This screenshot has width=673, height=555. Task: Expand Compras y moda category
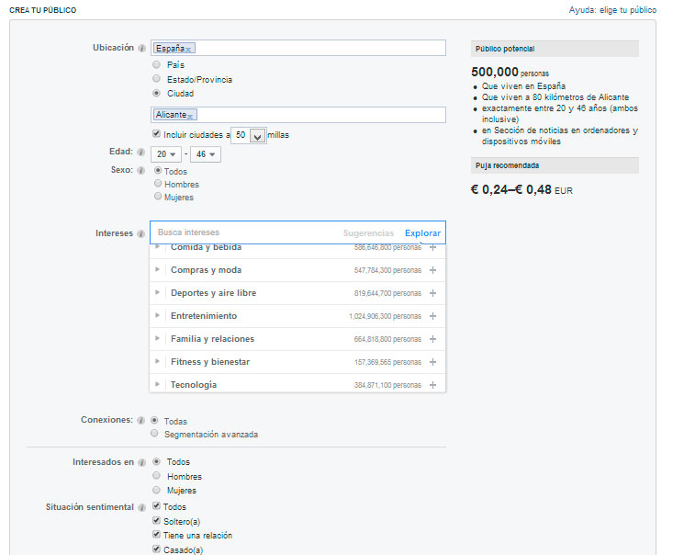(x=158, y=269)
